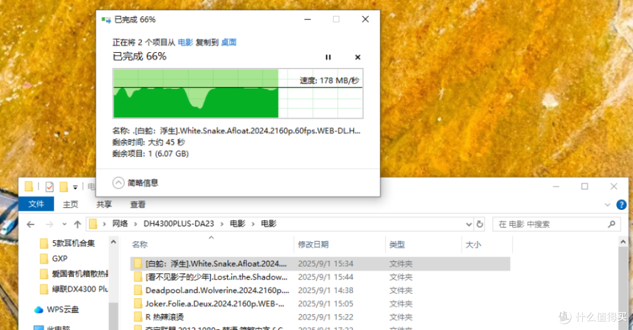Click the Joker folder icon
633x330 pixels.
(138, 304)
